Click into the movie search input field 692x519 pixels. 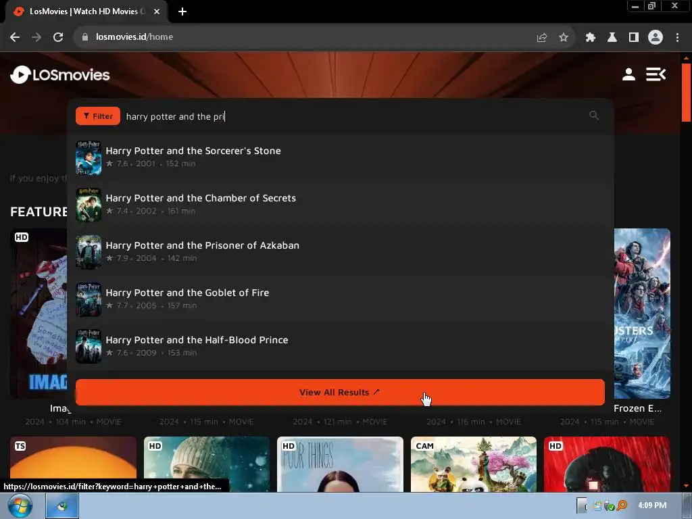pyautogui.click(x=353, y=116)
